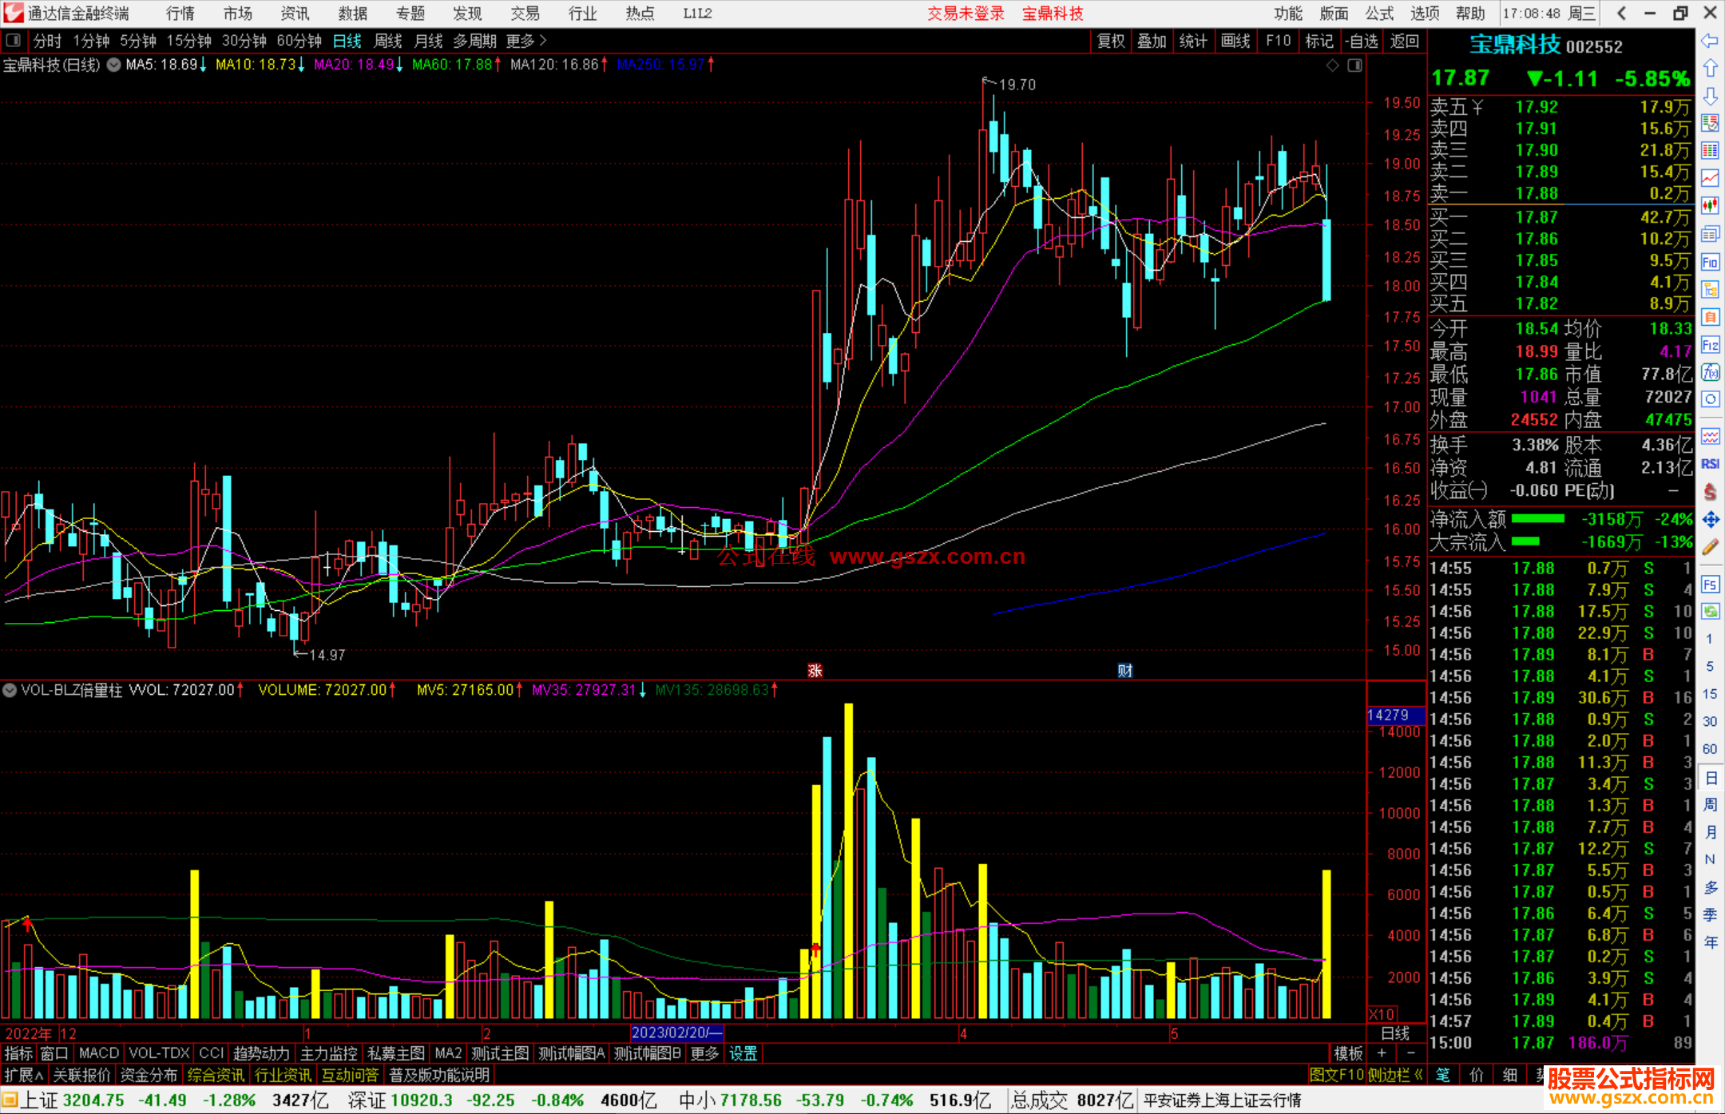The width and height of the screenshot is (1725, 1114).
Task: Click the left back arrow sidebar icon
Action: pos(1710,40)
